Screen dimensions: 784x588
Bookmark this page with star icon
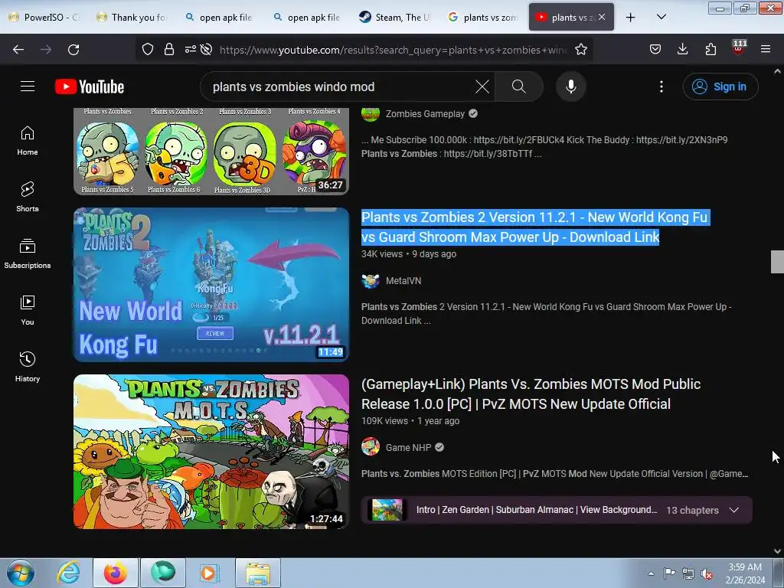[581, 49]
